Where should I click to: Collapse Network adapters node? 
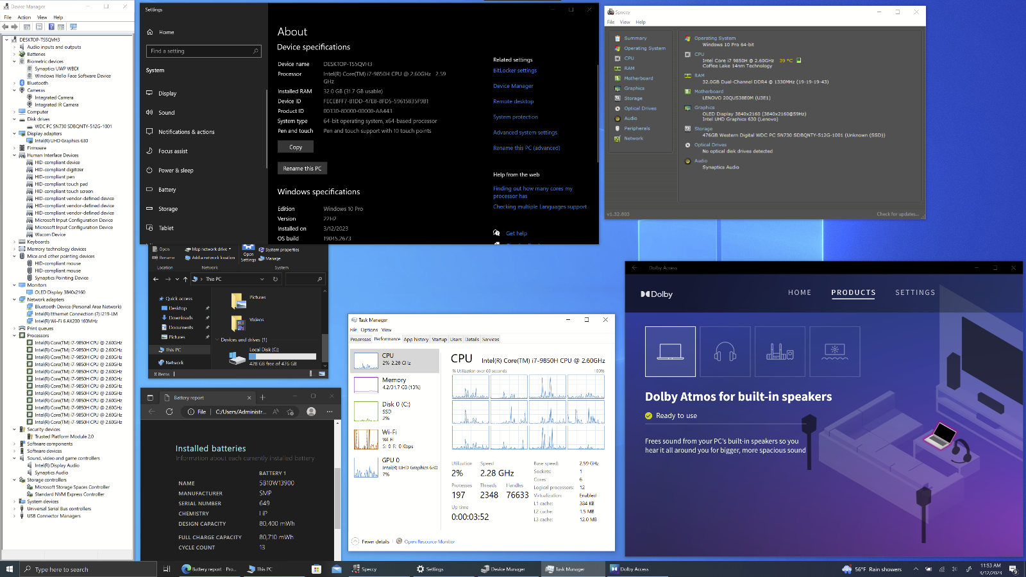pos(14,299)
